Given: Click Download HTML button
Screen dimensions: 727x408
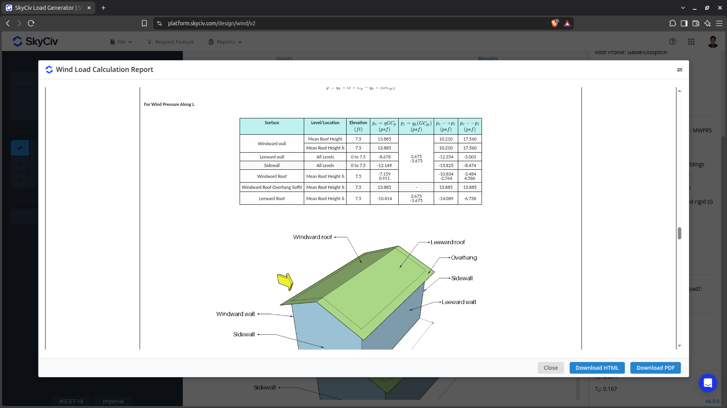Looking at the screenshot, I should (597, 368).
